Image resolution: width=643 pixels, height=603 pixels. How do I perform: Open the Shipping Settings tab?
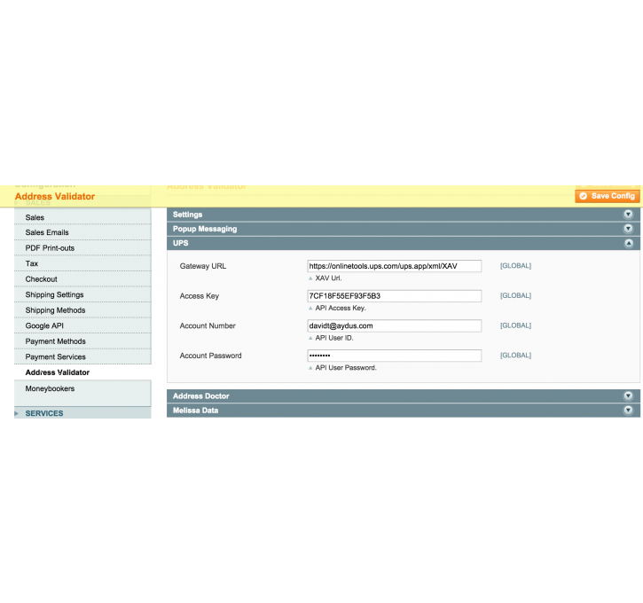point(82,294)
